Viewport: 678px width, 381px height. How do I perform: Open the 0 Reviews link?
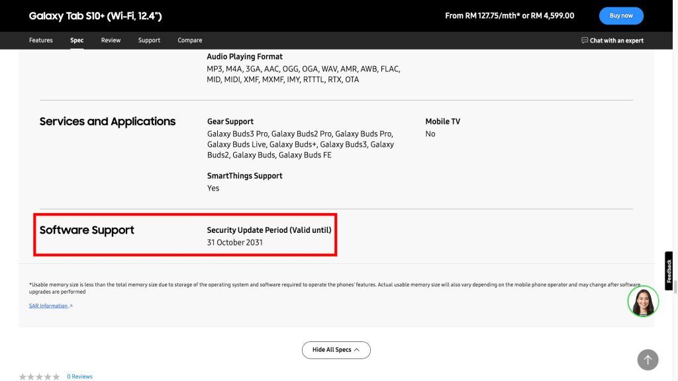[79, 376]
